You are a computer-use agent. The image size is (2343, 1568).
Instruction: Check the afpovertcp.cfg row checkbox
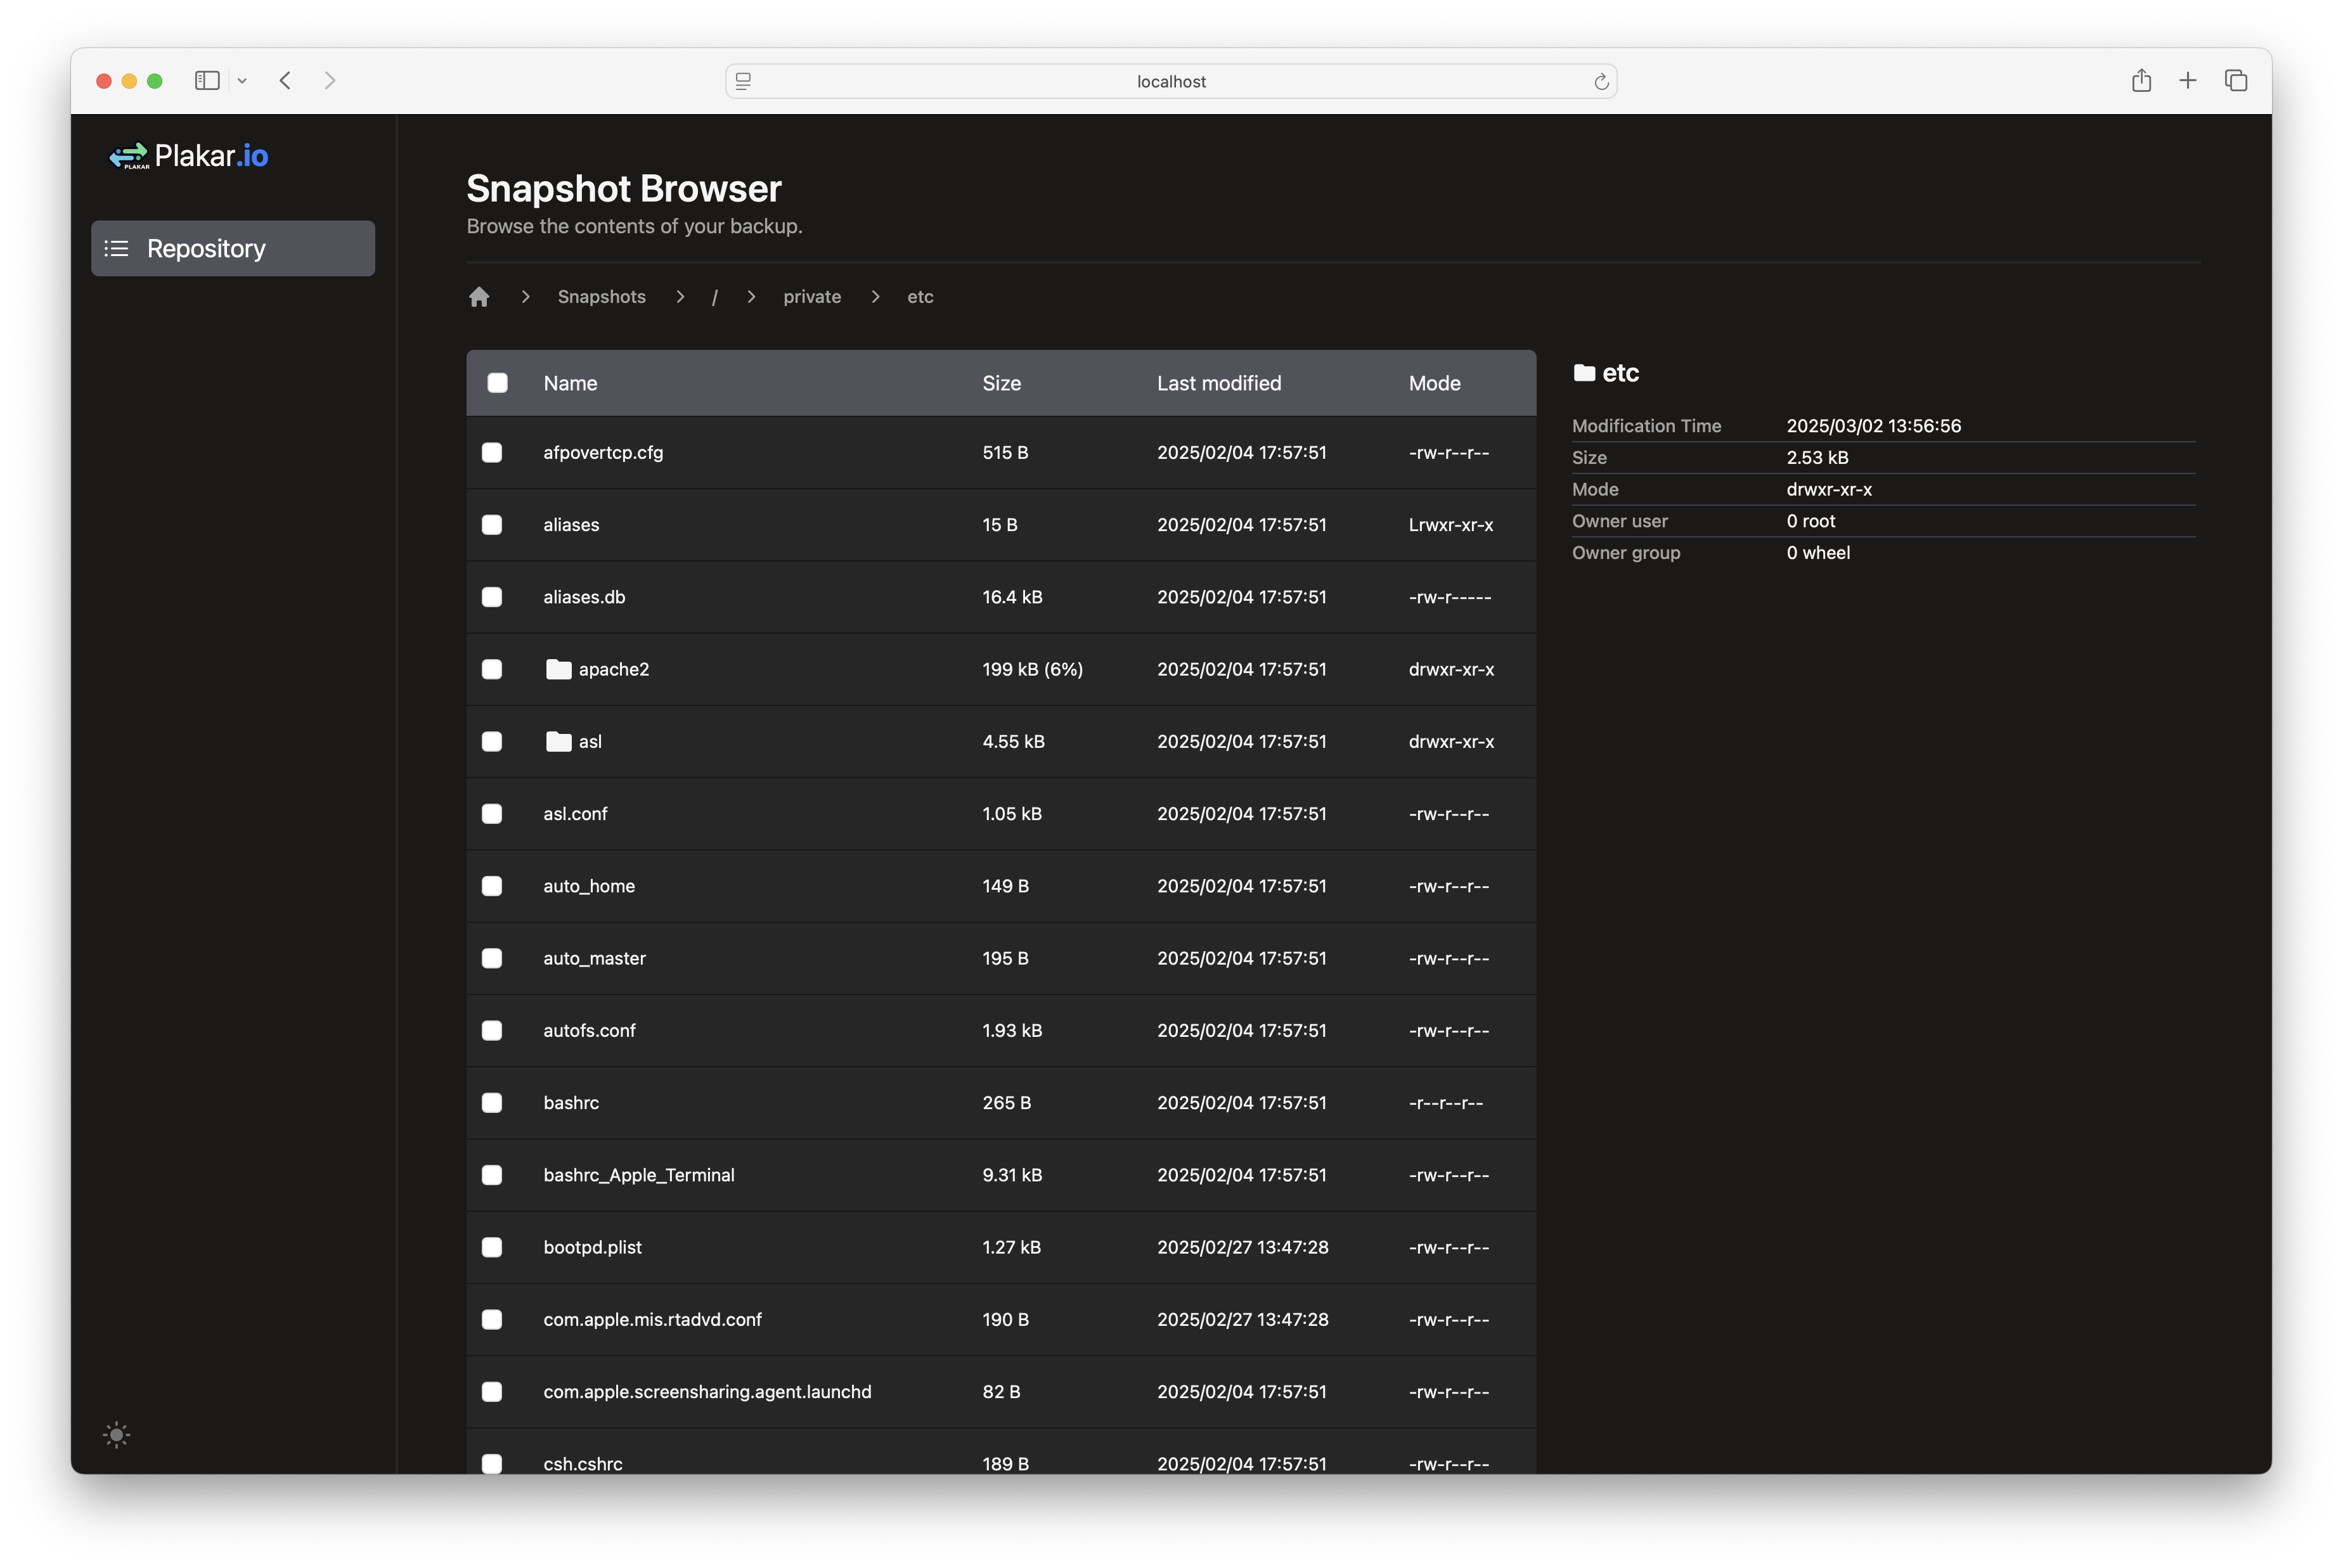pos(492,452)
